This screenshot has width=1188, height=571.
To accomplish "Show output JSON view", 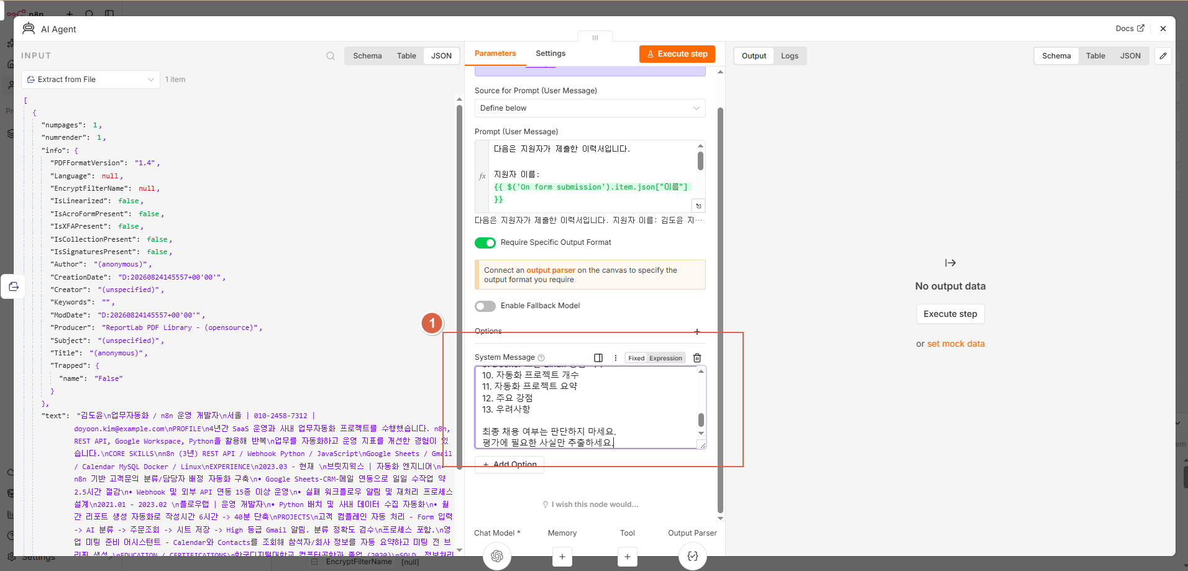I will (1130, 56).
